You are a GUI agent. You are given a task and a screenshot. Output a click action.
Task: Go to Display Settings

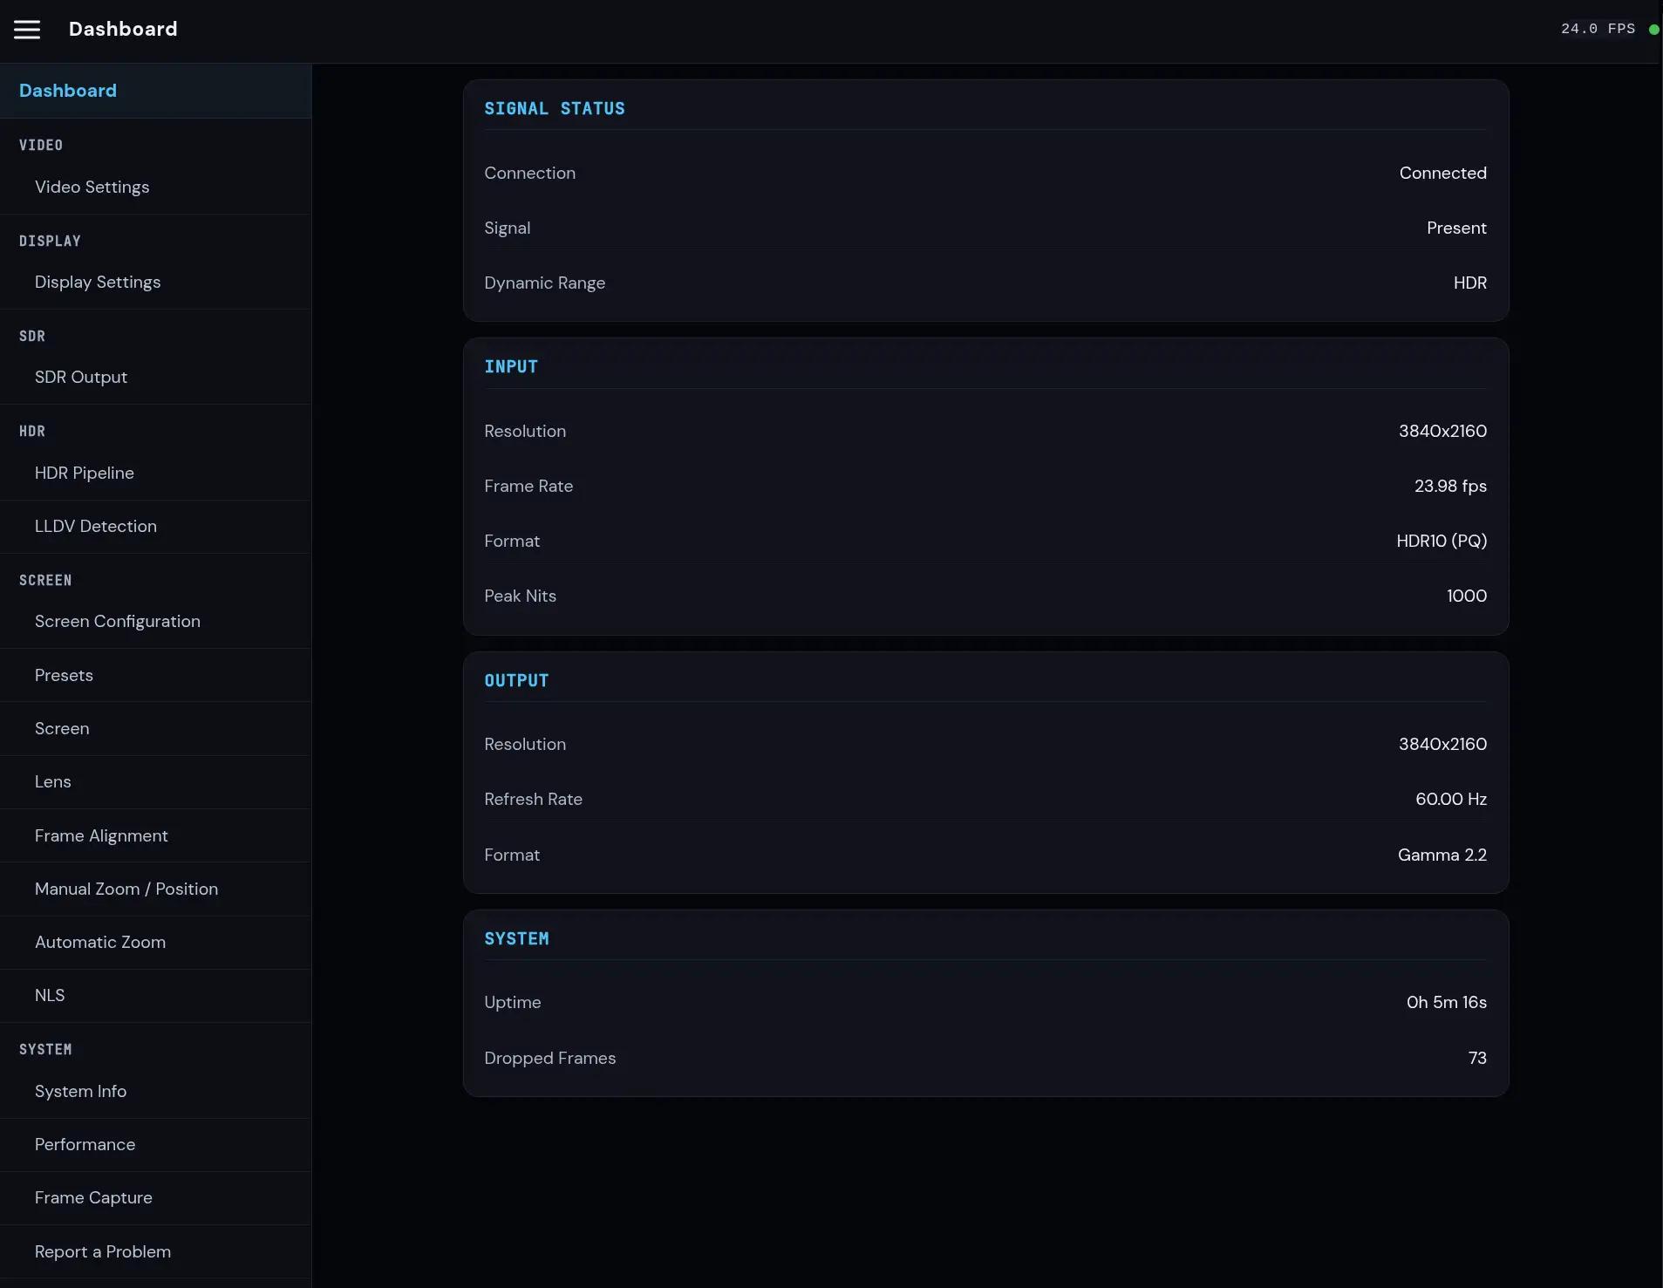pyautogui.click(x=155, y=283)
